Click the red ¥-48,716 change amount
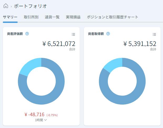 pos(34,115)
